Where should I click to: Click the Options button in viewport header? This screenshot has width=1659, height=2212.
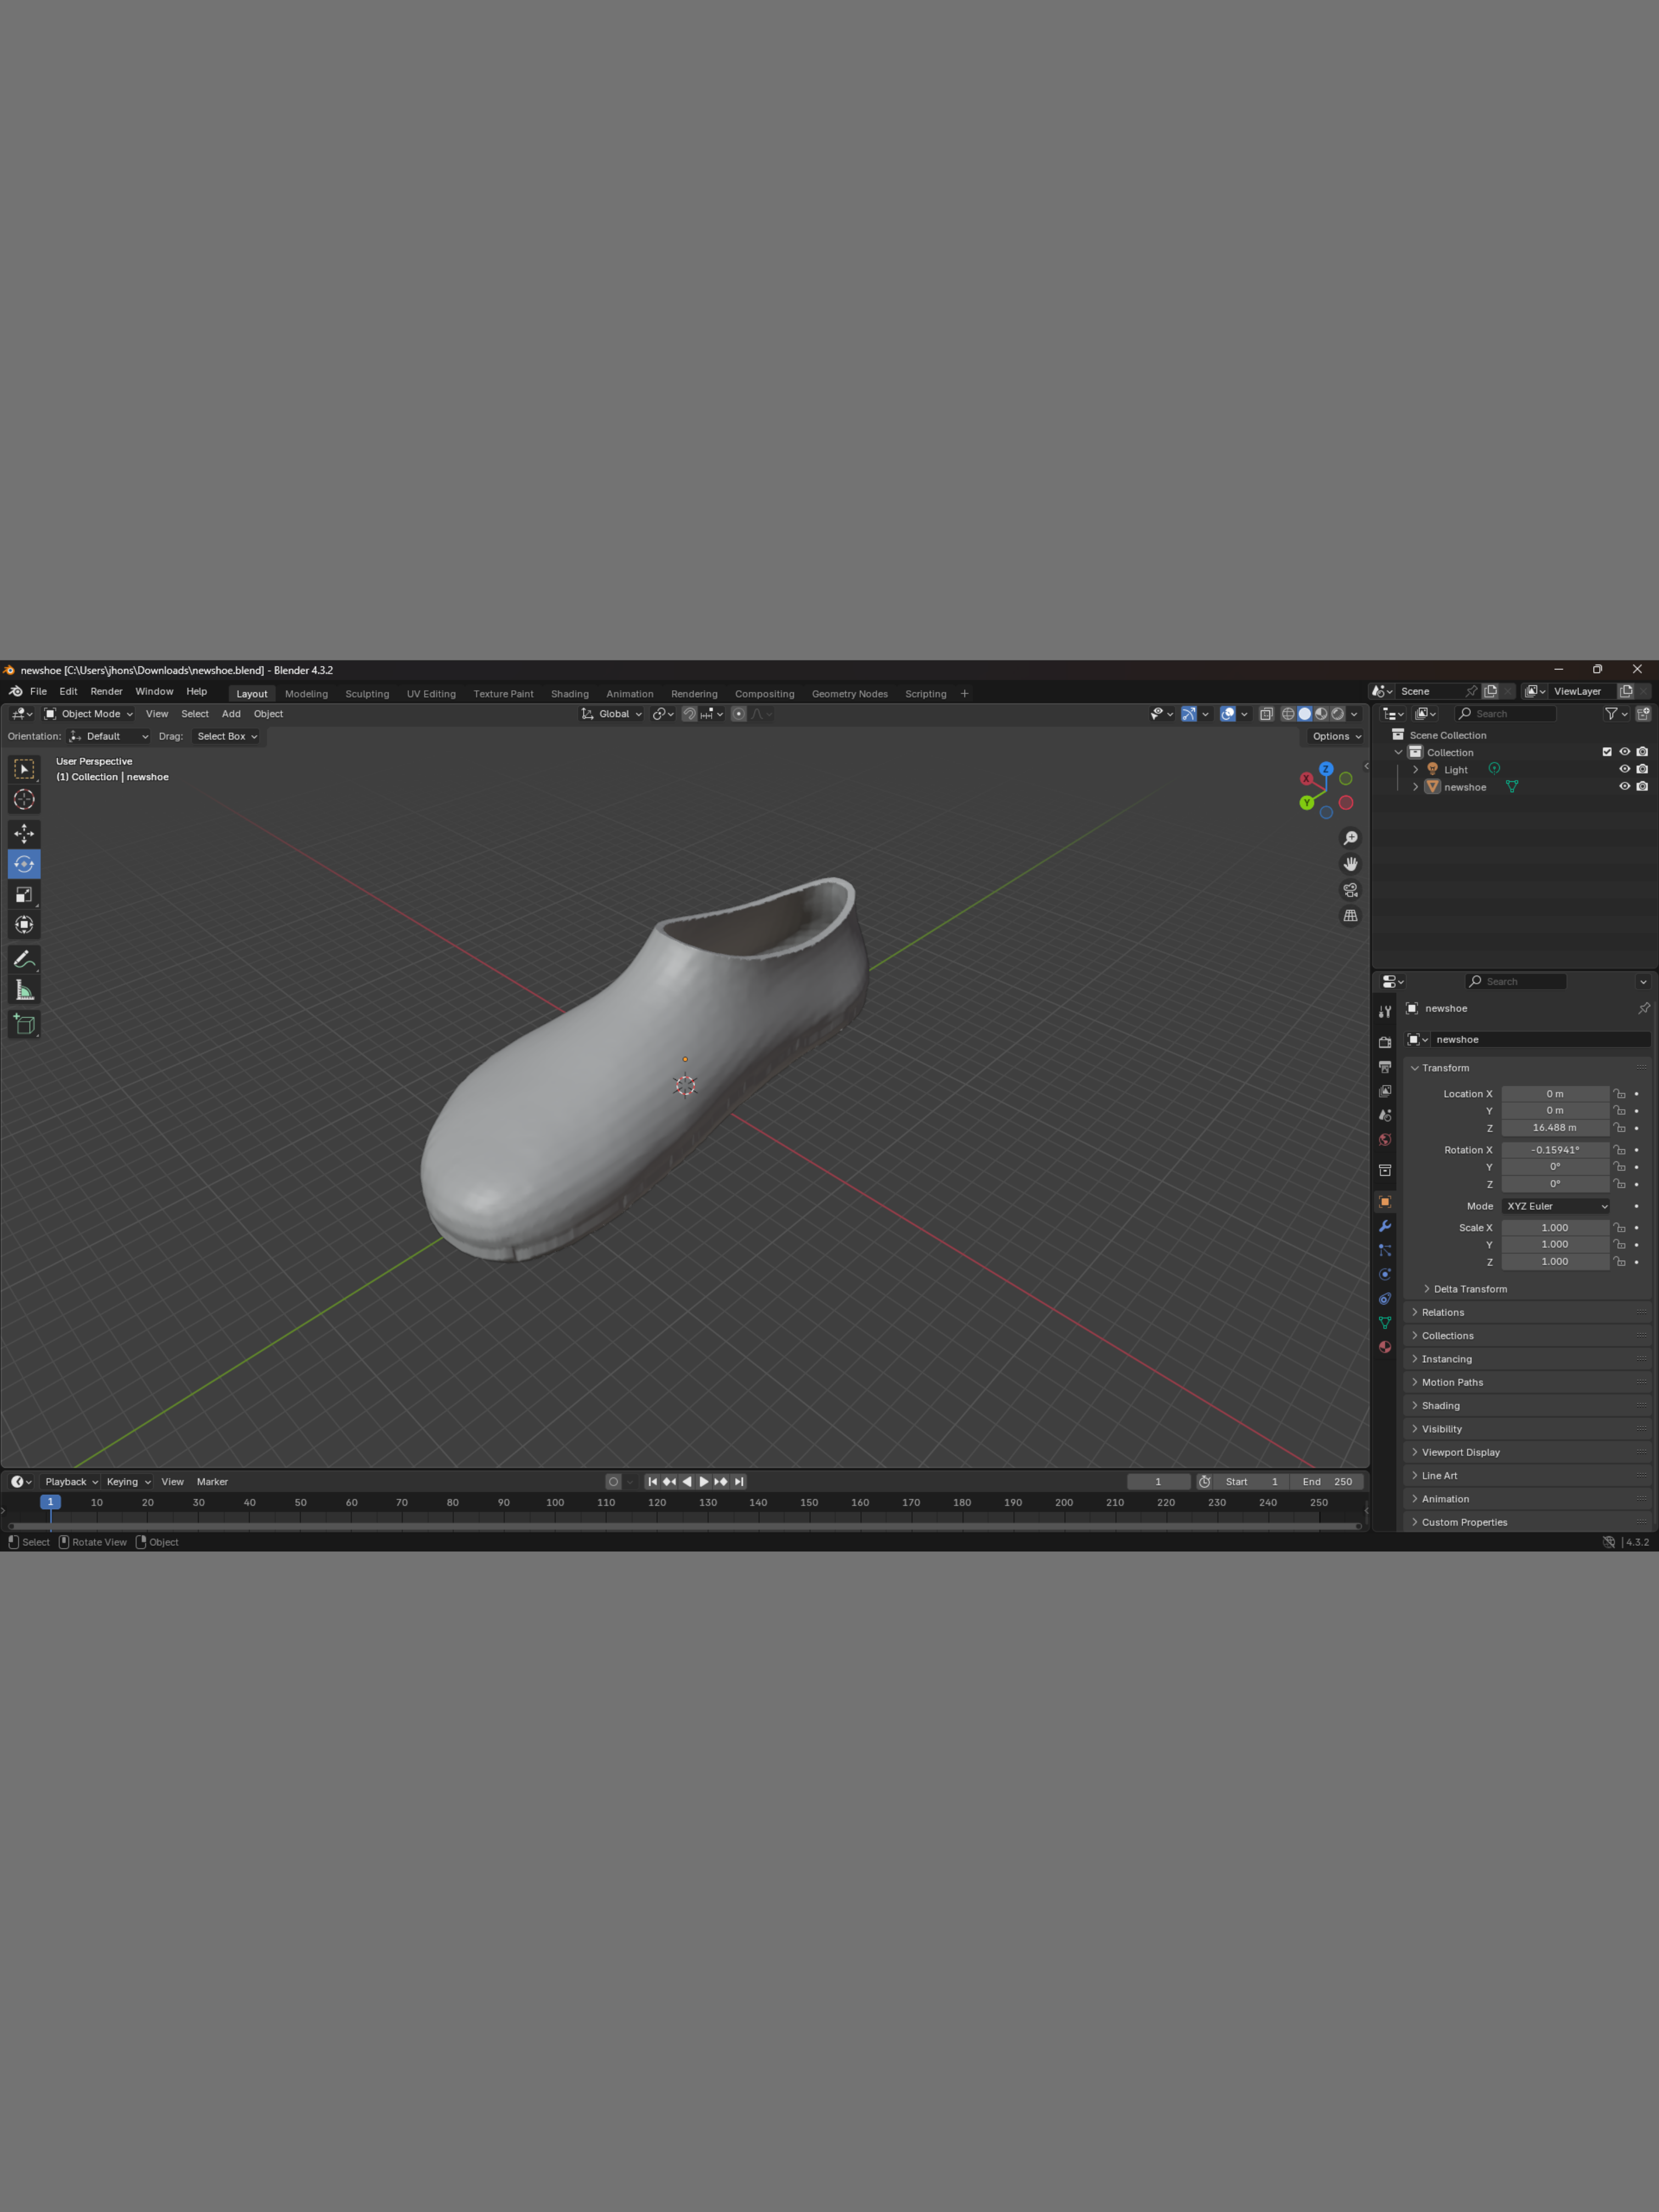click(1336, 736)
